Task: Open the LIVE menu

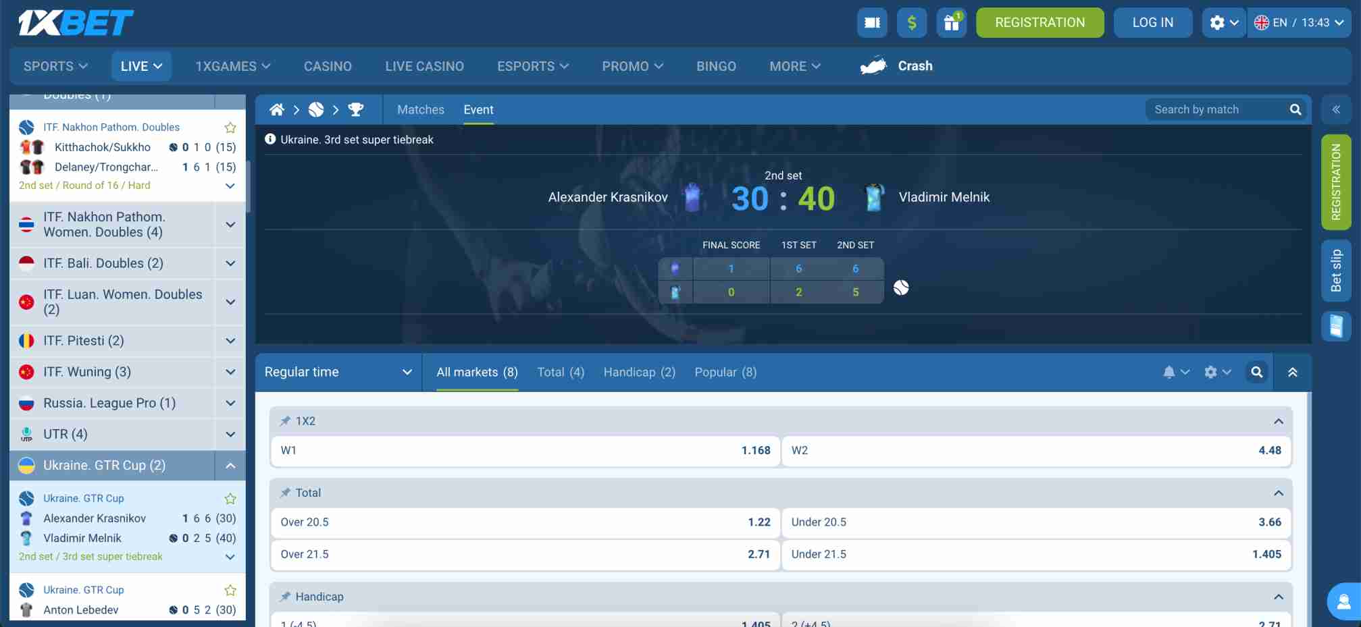Action: [x=141, y=66]
